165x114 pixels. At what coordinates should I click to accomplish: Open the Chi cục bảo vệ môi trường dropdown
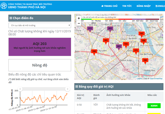40,25
